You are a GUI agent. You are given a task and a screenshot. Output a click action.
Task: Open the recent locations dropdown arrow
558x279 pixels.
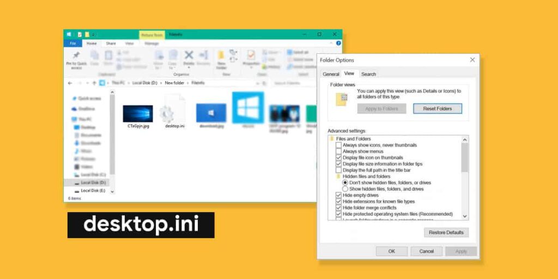87,83
